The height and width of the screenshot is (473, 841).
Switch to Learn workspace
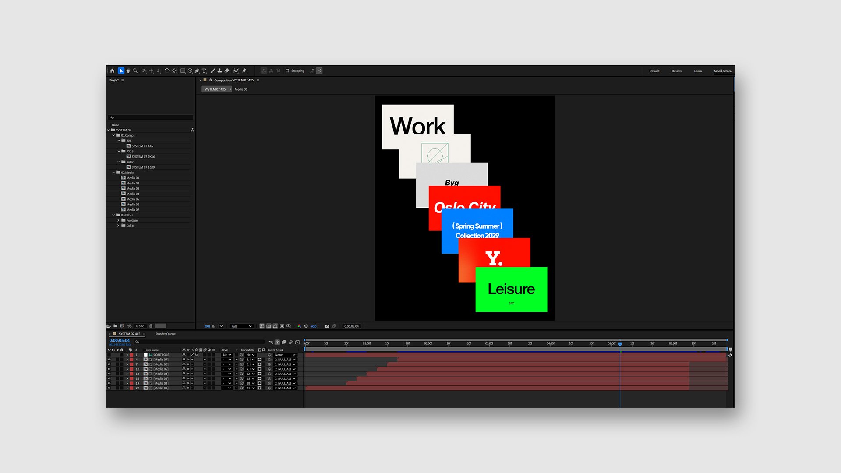point(698,71)
